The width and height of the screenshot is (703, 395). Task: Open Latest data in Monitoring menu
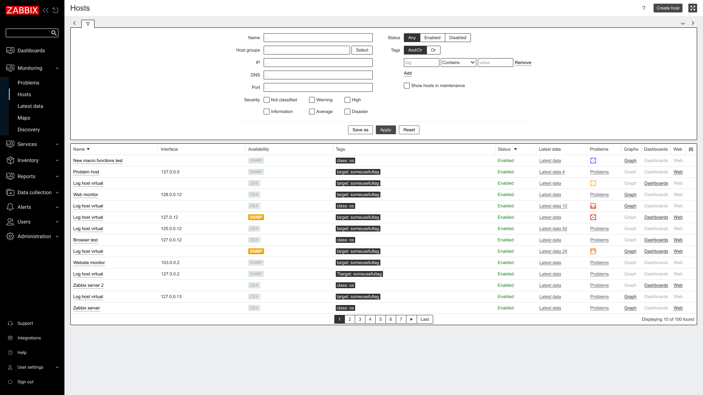point(30,106)
